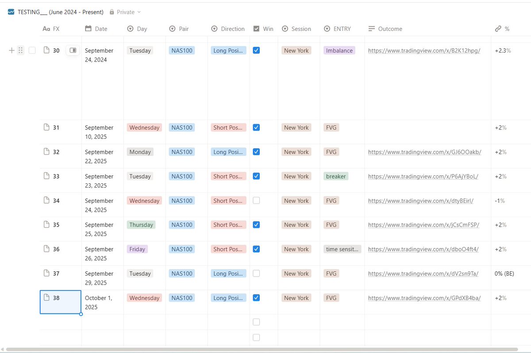Viewport: 531px width, 353px height.
Task: Click the page icon of row 32
Action: click(46, 152)
